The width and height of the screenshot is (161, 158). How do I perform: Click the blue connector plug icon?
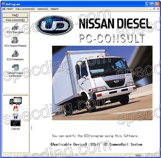tap(16, 116)
